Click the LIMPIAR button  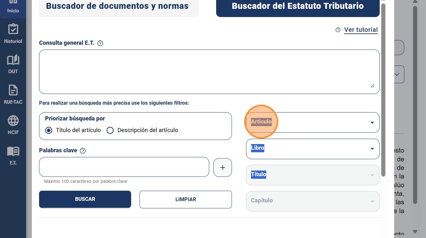pyautogui.click(x=186, y=200)
